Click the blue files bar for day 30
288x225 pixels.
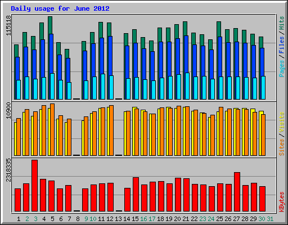click(262, 62)
